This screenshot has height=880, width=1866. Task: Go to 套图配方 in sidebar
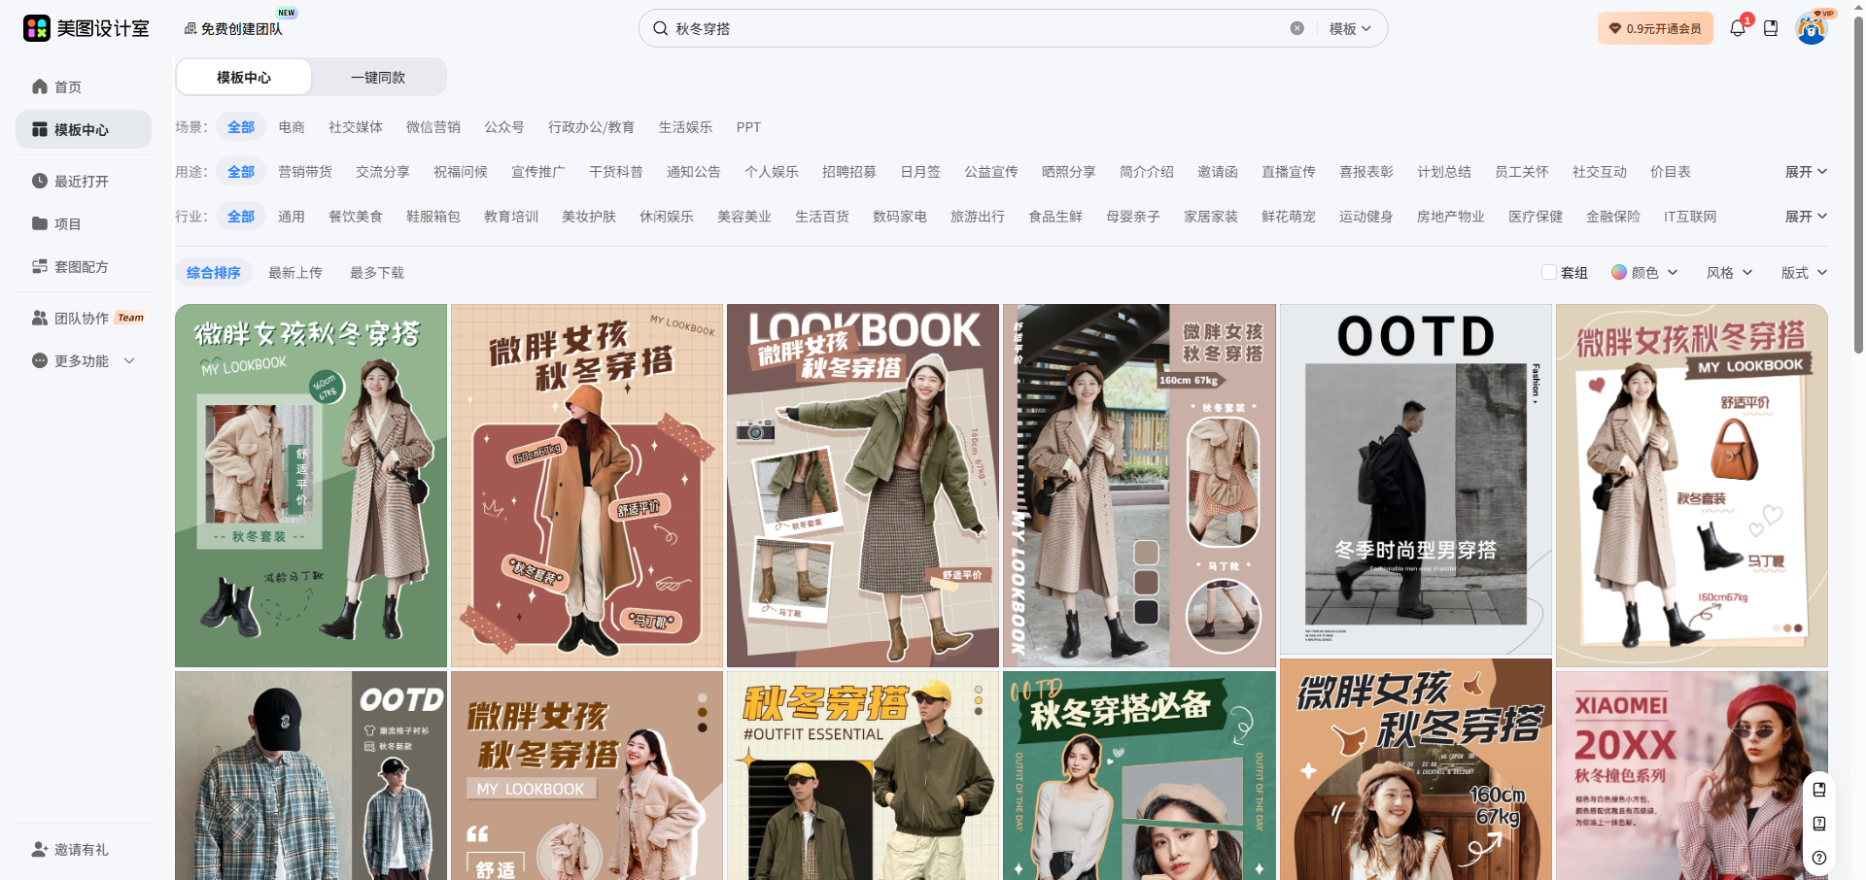point(82,267)
